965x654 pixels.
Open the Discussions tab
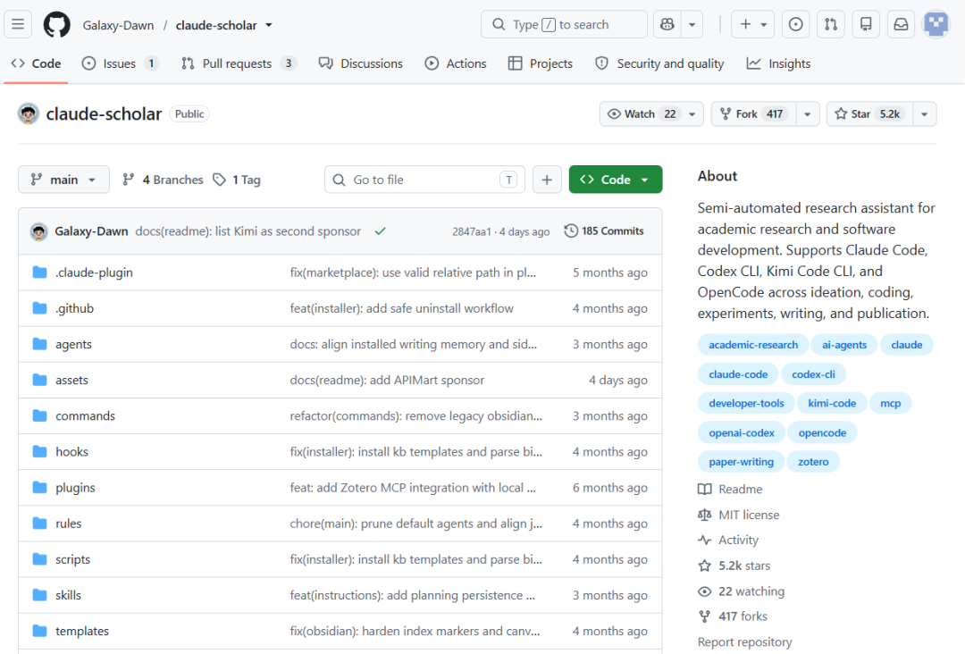point(361,63)
